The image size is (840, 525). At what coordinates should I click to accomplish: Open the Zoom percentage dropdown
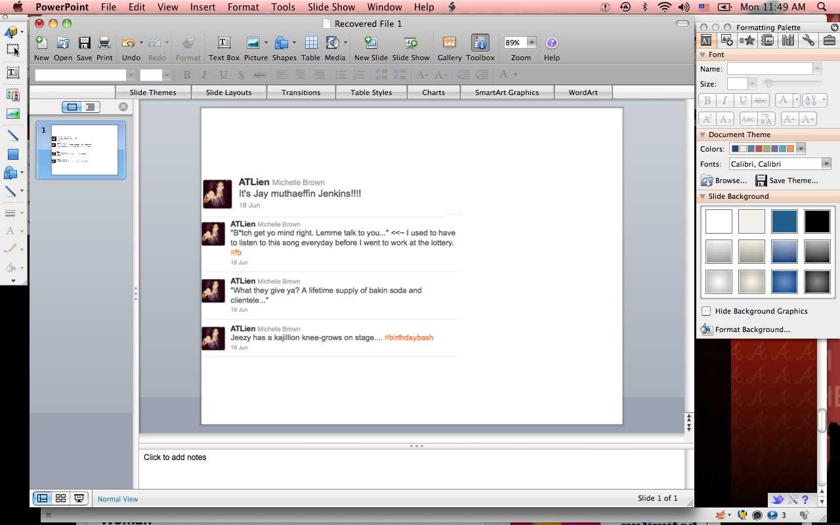(x=532, y=43)
